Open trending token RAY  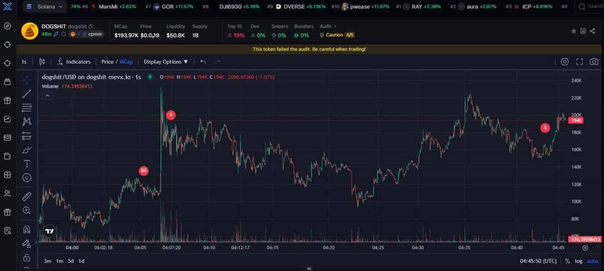418,7
